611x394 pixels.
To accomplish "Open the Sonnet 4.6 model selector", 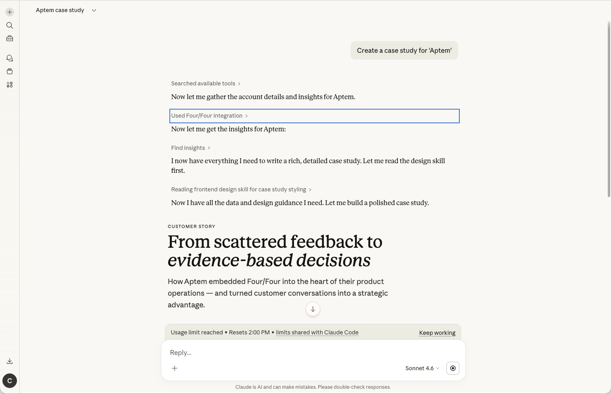I will 422,368.
